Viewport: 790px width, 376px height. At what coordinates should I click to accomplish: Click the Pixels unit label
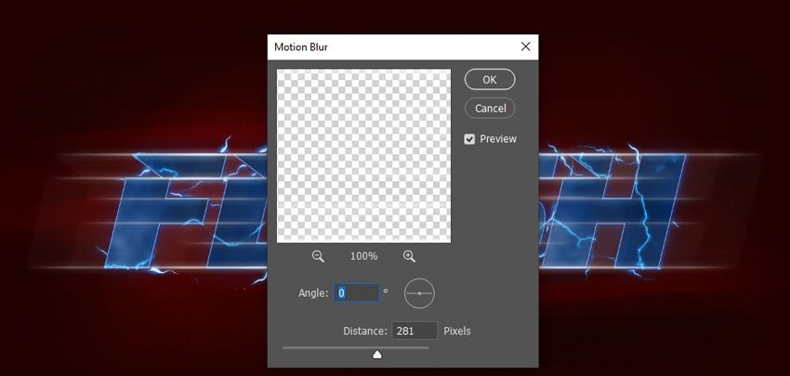[457, 331]
